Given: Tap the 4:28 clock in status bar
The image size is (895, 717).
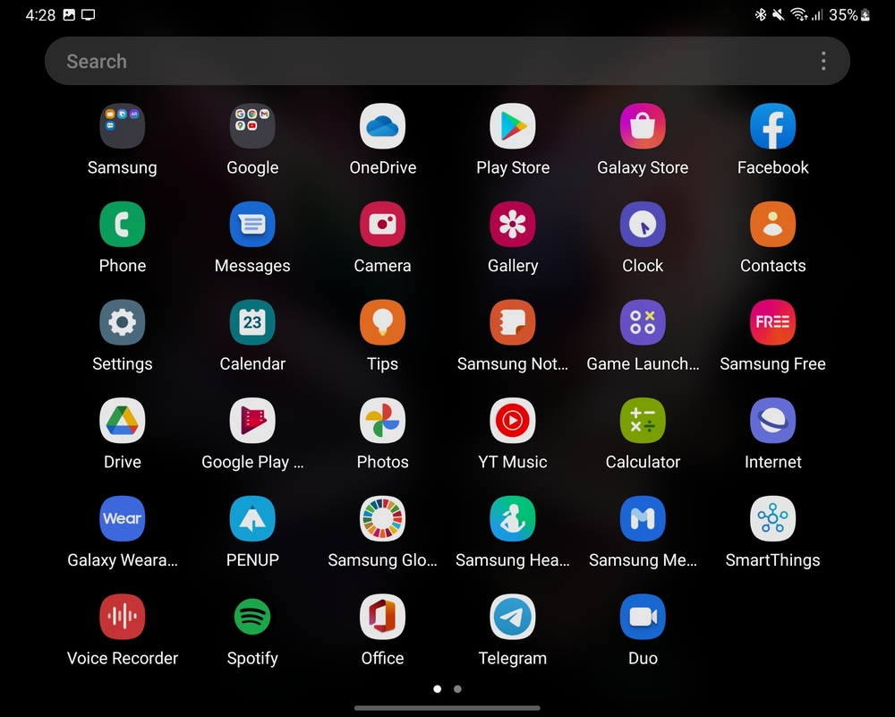Looking at the screenshot, I should point(40,15).
